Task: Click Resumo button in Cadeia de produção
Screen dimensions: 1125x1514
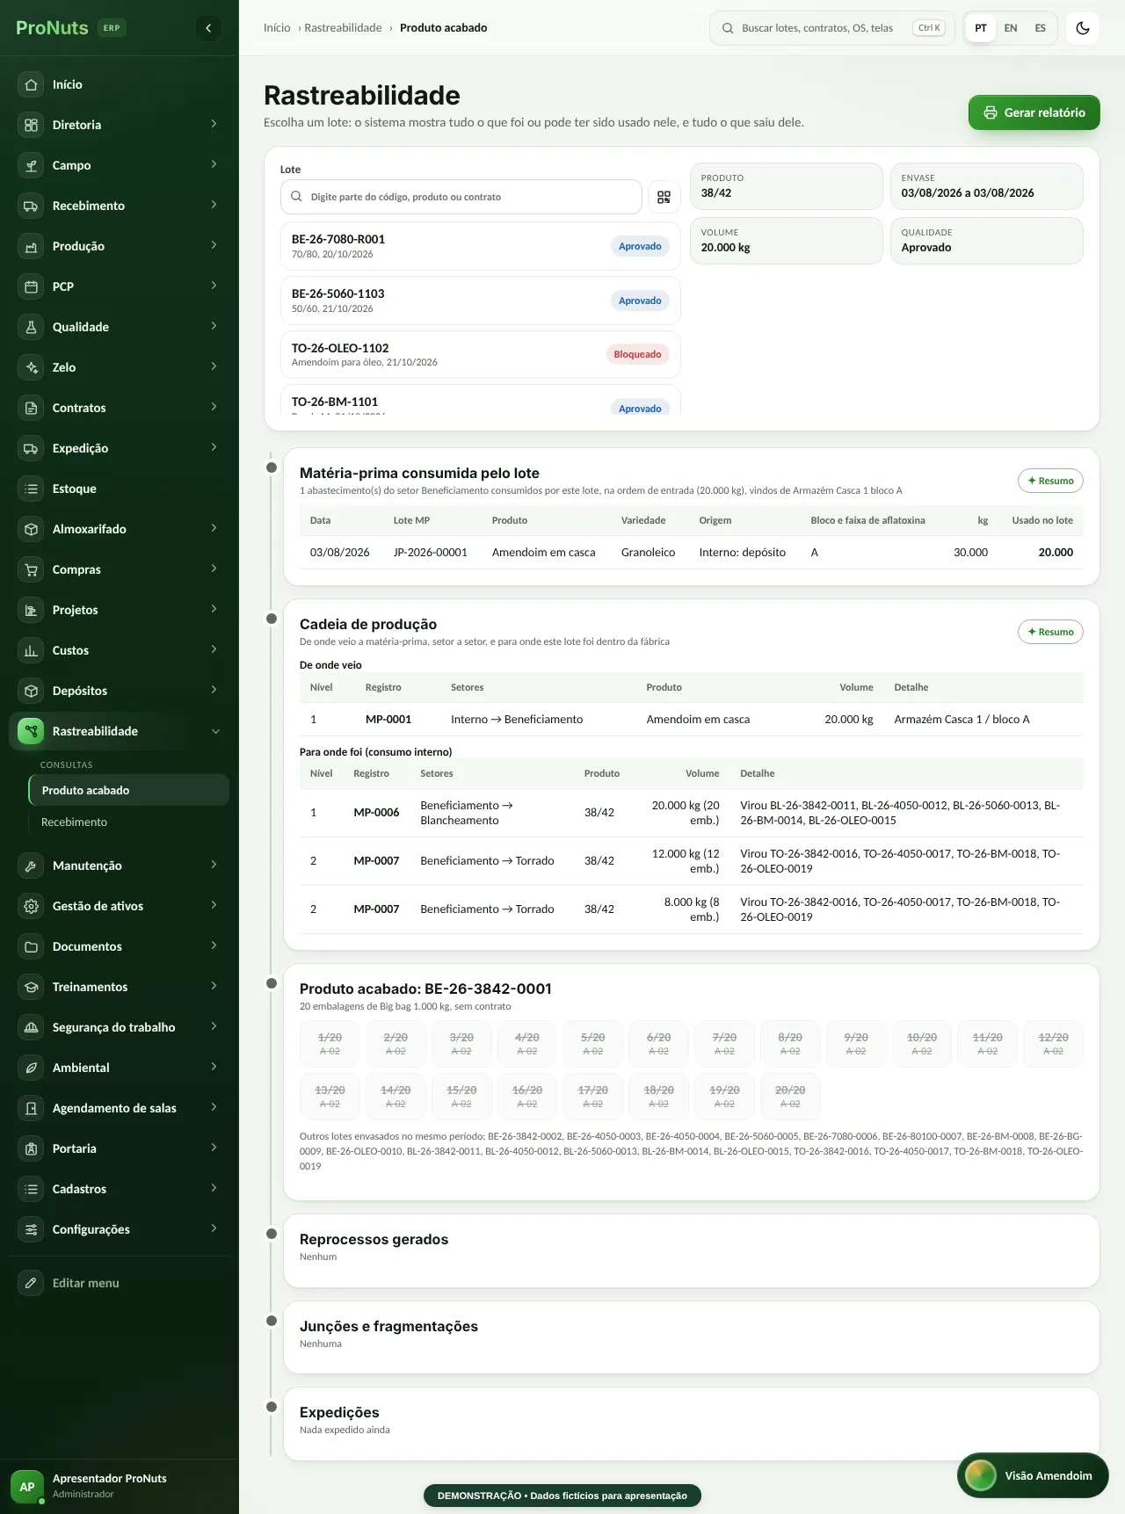Action: pyautogui.click(x=1050, y=632)
